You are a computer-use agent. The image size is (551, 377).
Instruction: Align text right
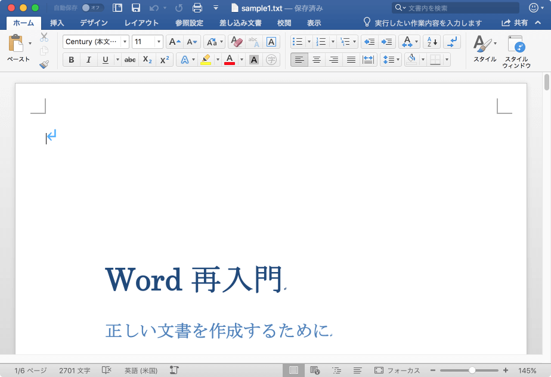click(x=334, y=60)
